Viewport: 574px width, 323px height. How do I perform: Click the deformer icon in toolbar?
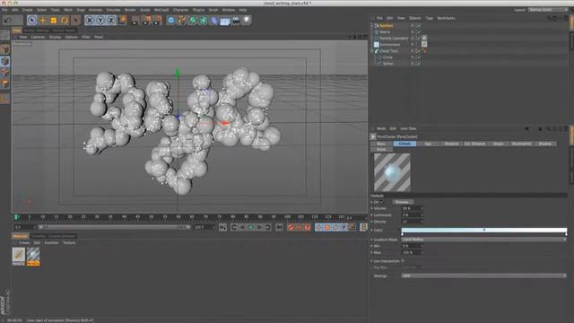pyautogui.click(x=214, y=20)
